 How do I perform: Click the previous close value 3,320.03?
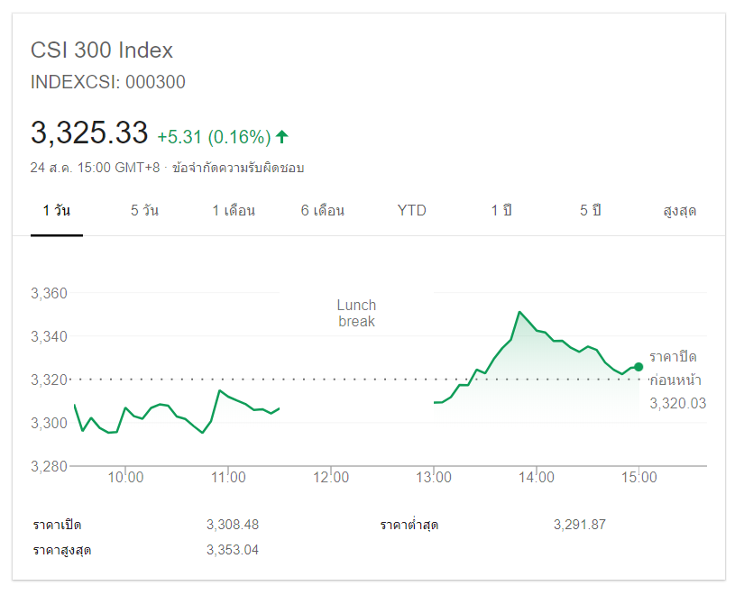click(x=678, y=403)
